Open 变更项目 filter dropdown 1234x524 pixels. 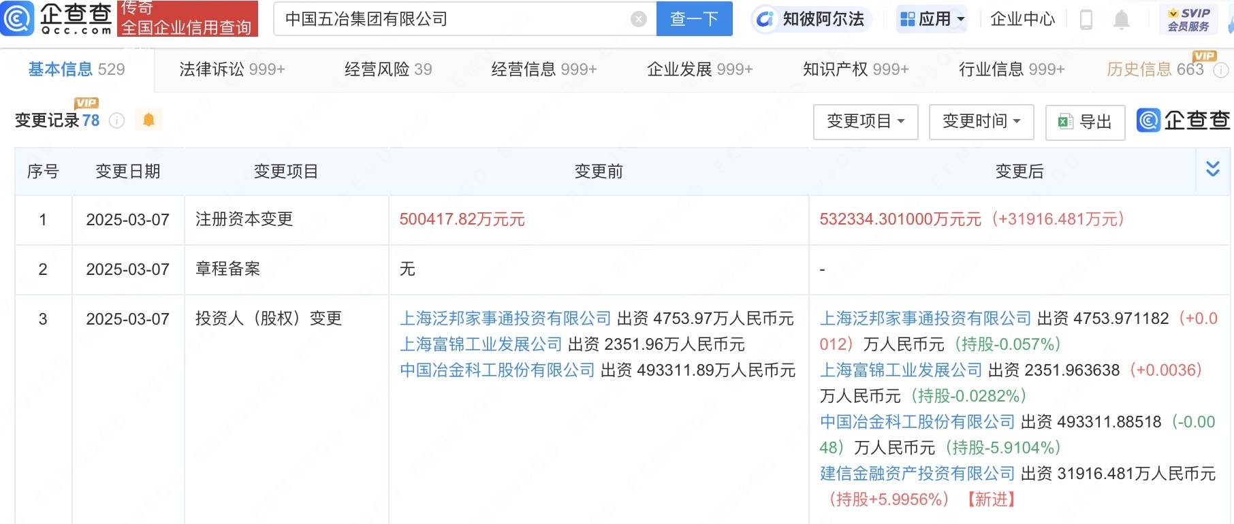point(866,122)
